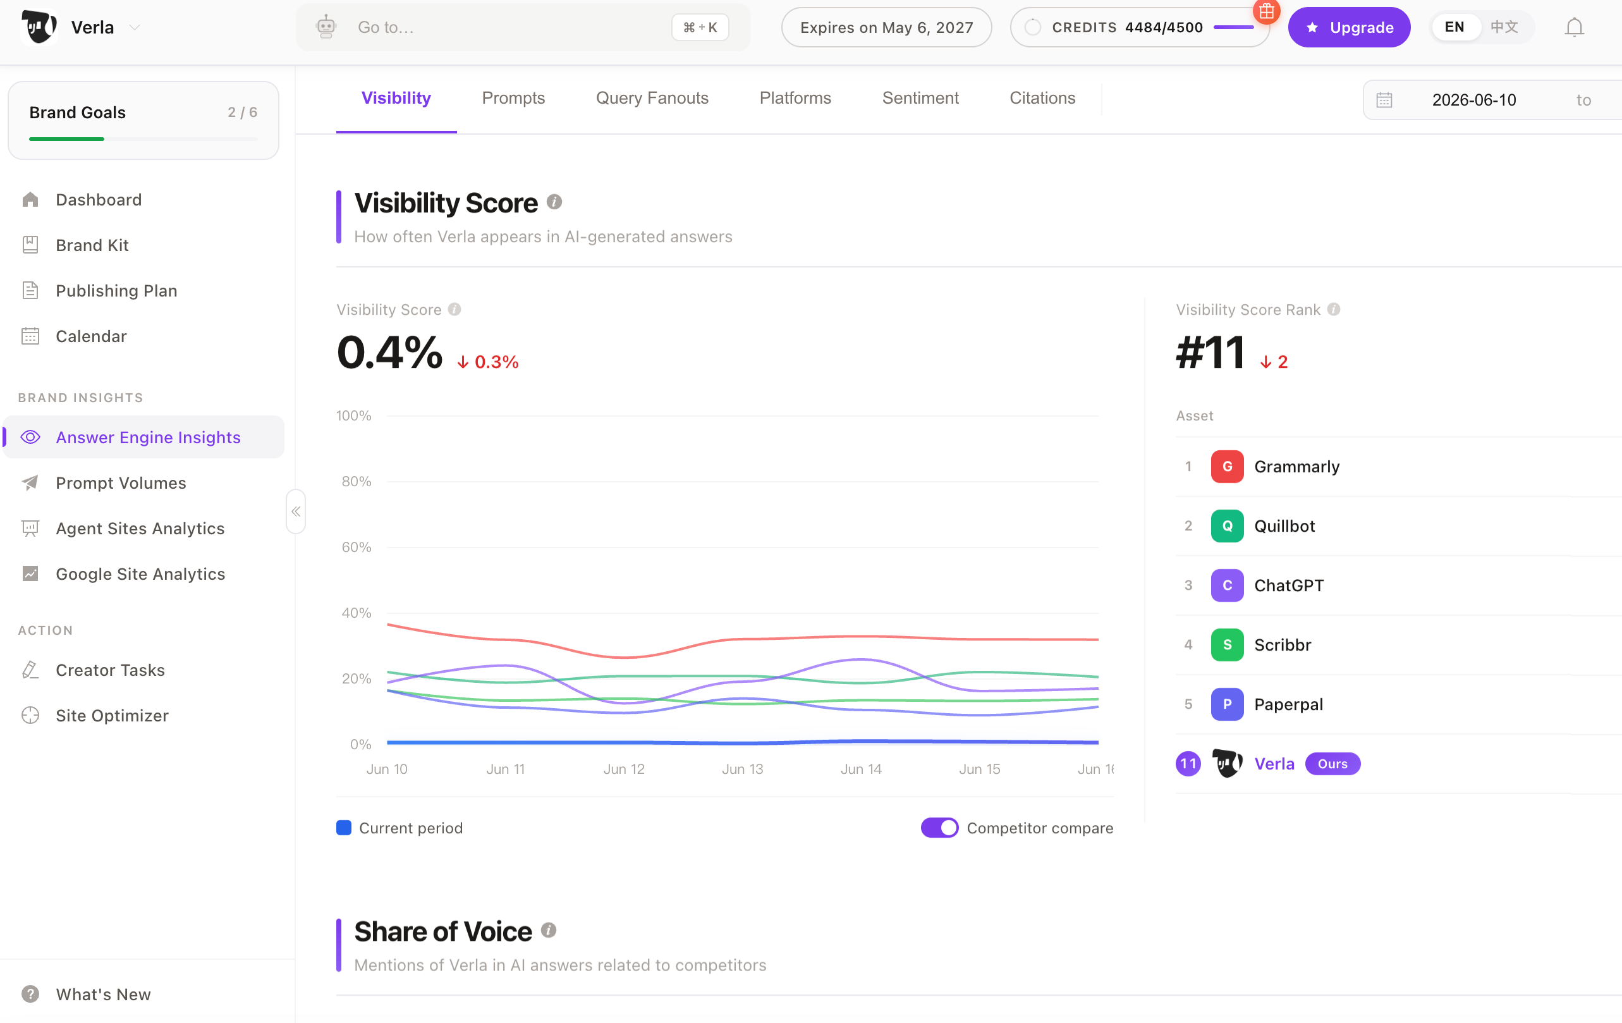The height and width of the screenshot is (1023, 1622).
Task: Click the date range calendar icon
Action: pos(1384,100)
